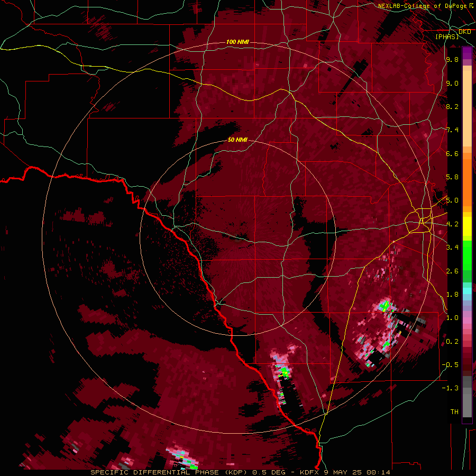Image resolution: width=476 pixels, height=476 pixels.
Task: Click the 1.0 value on the color scale
Action: (452, 318)
